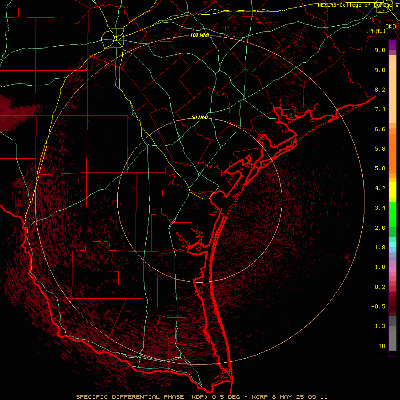Click the 8.2 scale value
Image resolution: width=400 pixels, height=400 pixels.
click(x=380, y=89)
